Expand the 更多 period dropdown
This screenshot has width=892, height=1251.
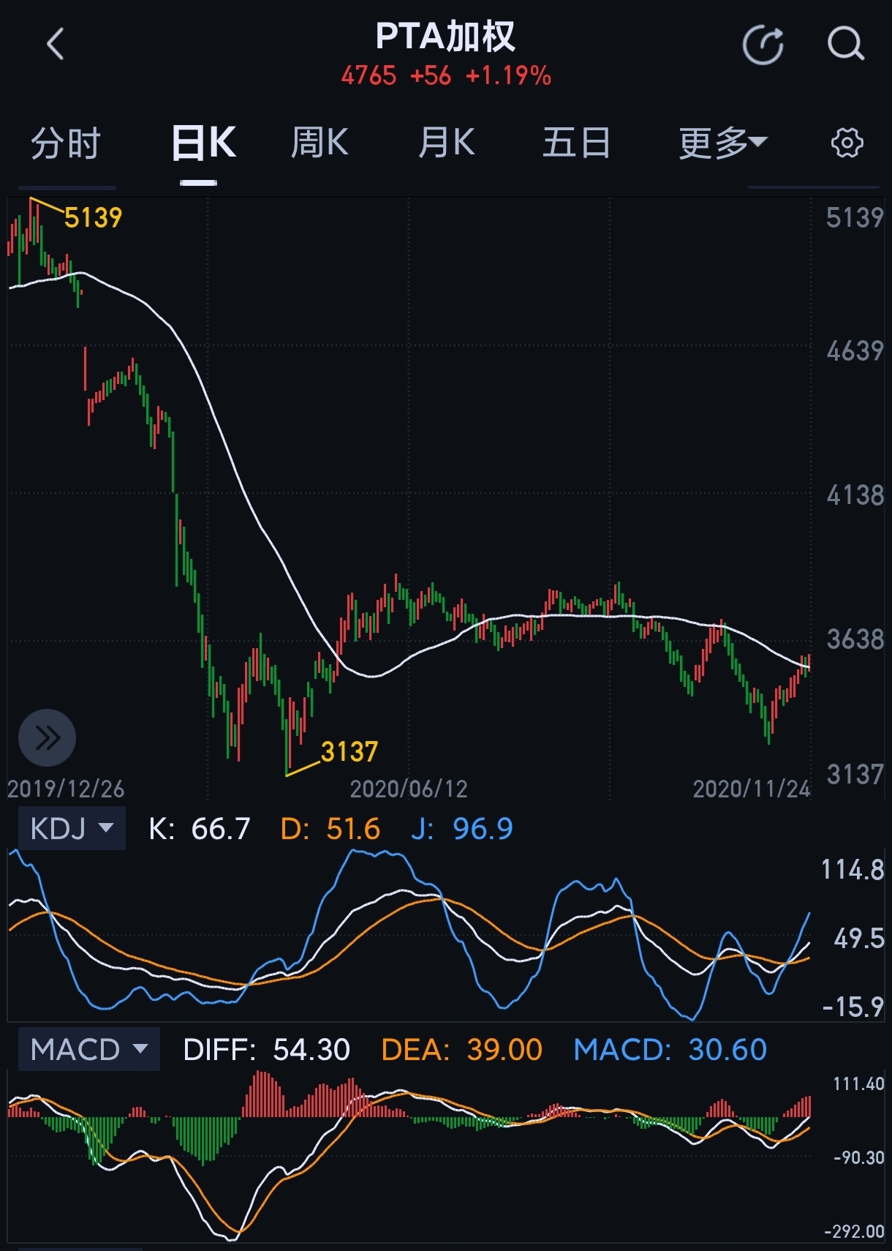coord(722,143)
